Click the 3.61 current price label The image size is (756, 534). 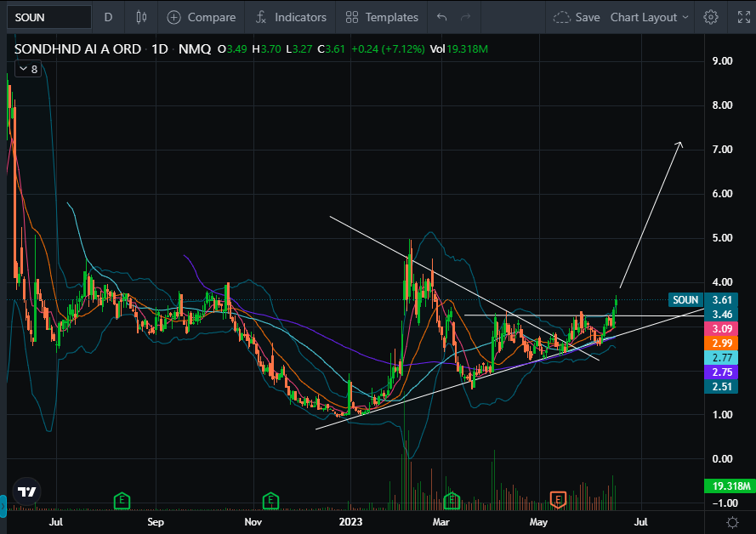(x=721, y=300)
